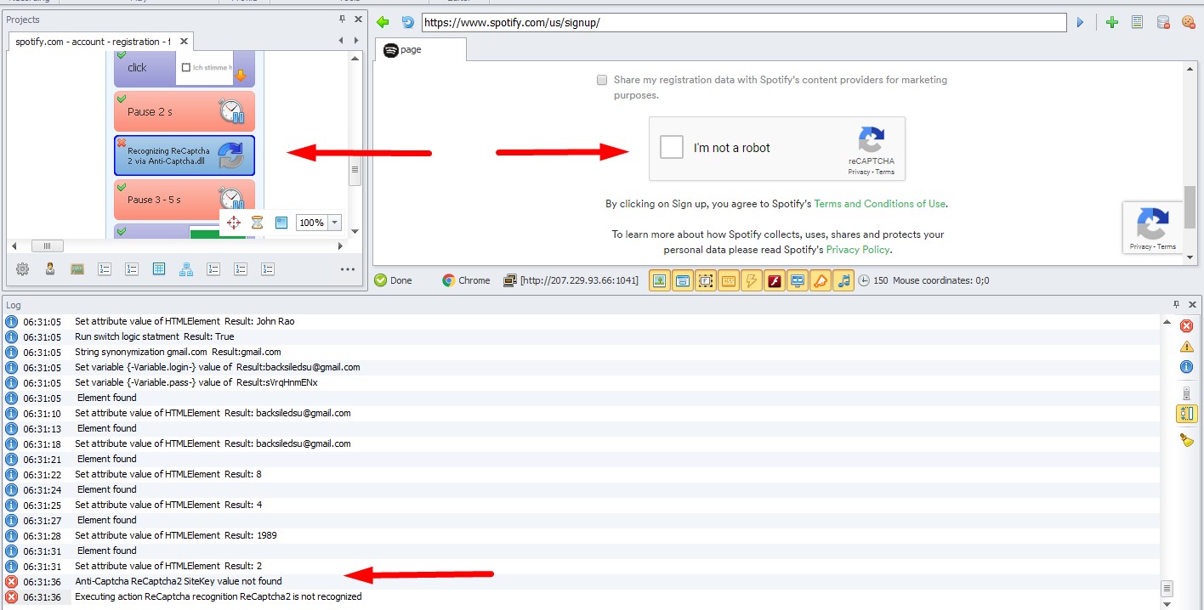Toggle the Flash plugin icon

(774, 280)
